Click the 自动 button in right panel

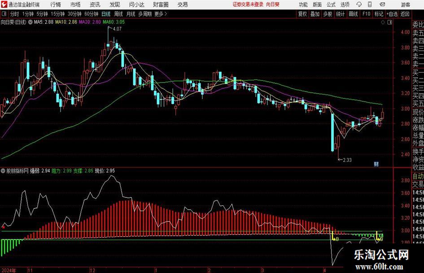pos(418,176)
